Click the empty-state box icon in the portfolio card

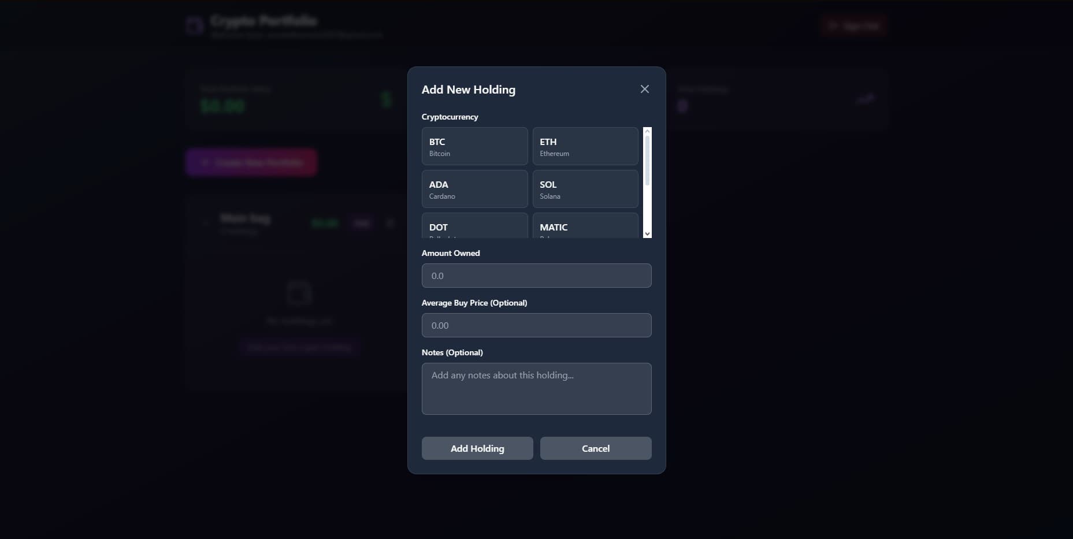[x=299, y=292]
